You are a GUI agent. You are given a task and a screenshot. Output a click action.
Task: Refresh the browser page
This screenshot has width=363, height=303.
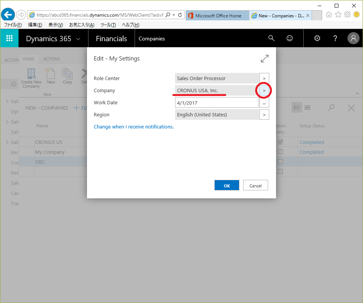[180, 15]
